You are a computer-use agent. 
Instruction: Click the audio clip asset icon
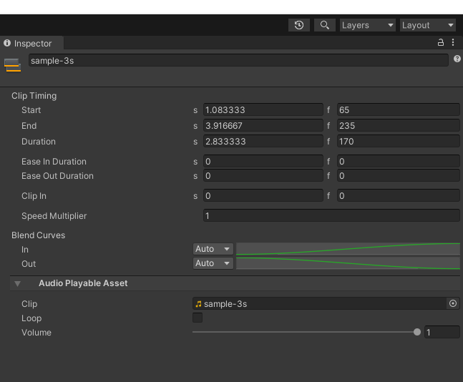(12, 64)
